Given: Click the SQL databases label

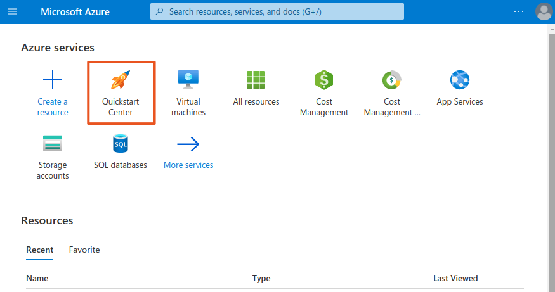Looking at the screenshot, I should 121,165.
